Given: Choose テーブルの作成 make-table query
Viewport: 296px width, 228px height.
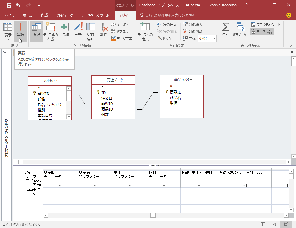Looking at the screenshot, I should pos(51,31).
